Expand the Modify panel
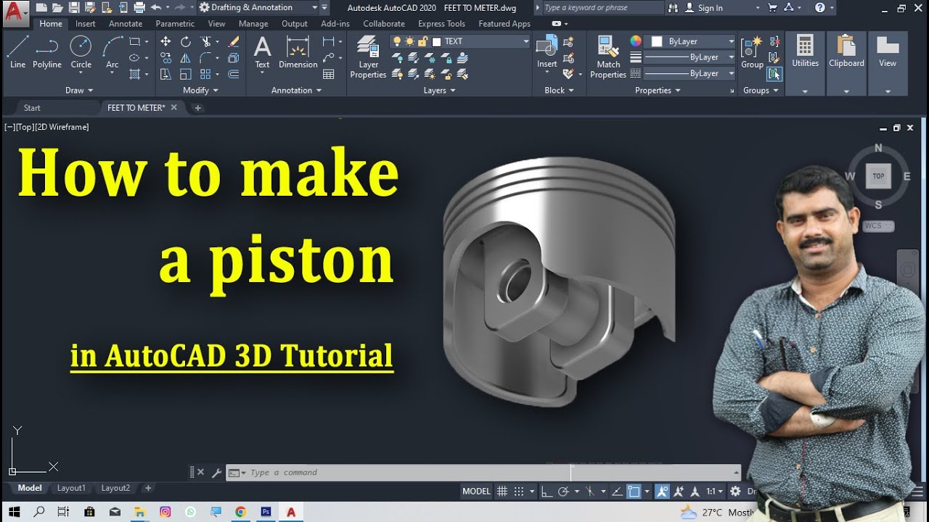929x522 pixels. tap(201, 91)
